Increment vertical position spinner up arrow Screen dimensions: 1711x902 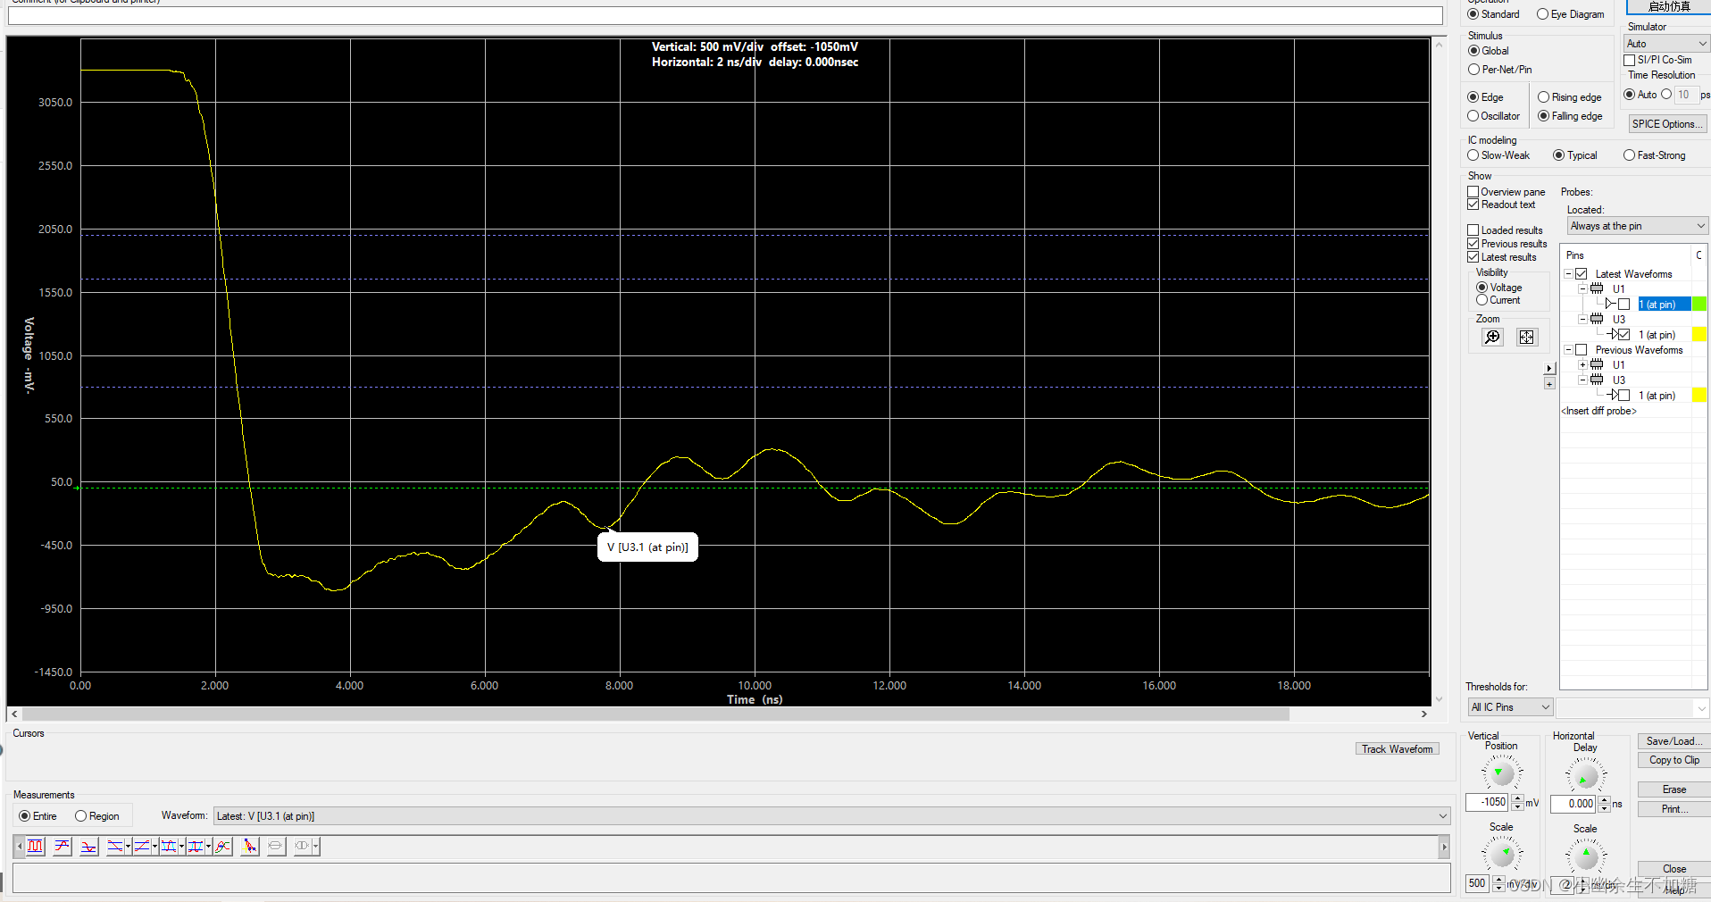click(x=1517, y=798)
